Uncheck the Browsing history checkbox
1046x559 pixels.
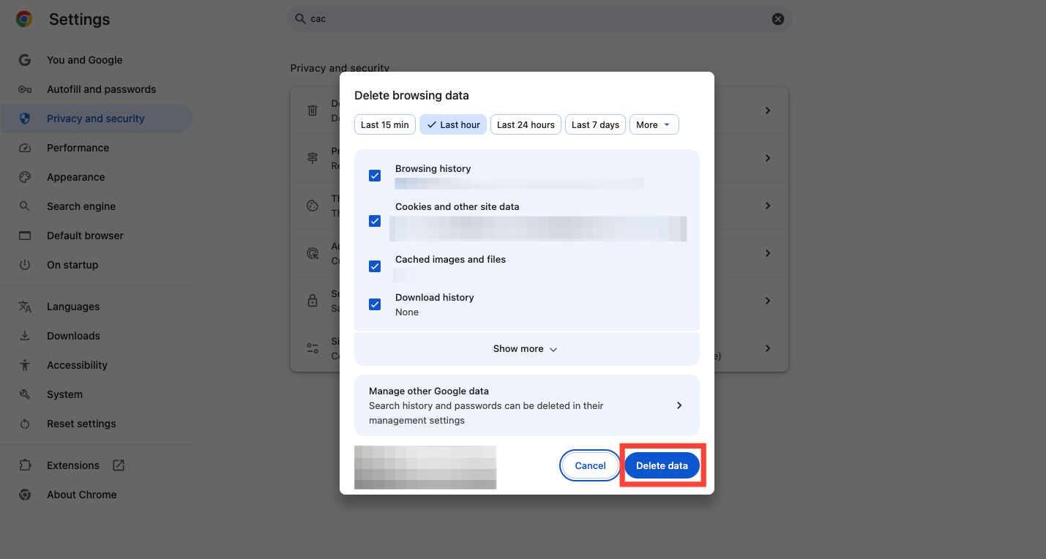pos(375,176)
